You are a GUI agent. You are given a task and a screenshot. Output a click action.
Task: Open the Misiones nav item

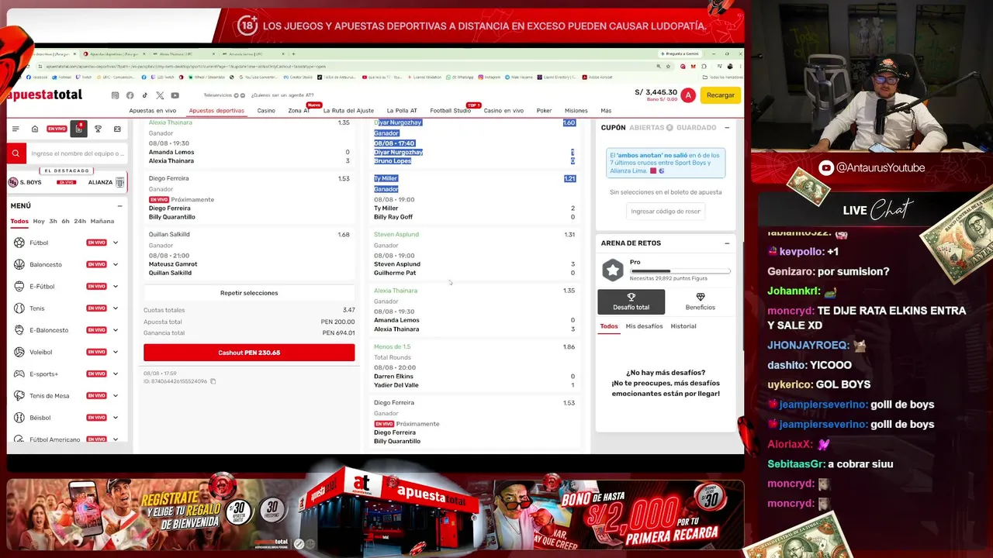[x=576, y=111]
